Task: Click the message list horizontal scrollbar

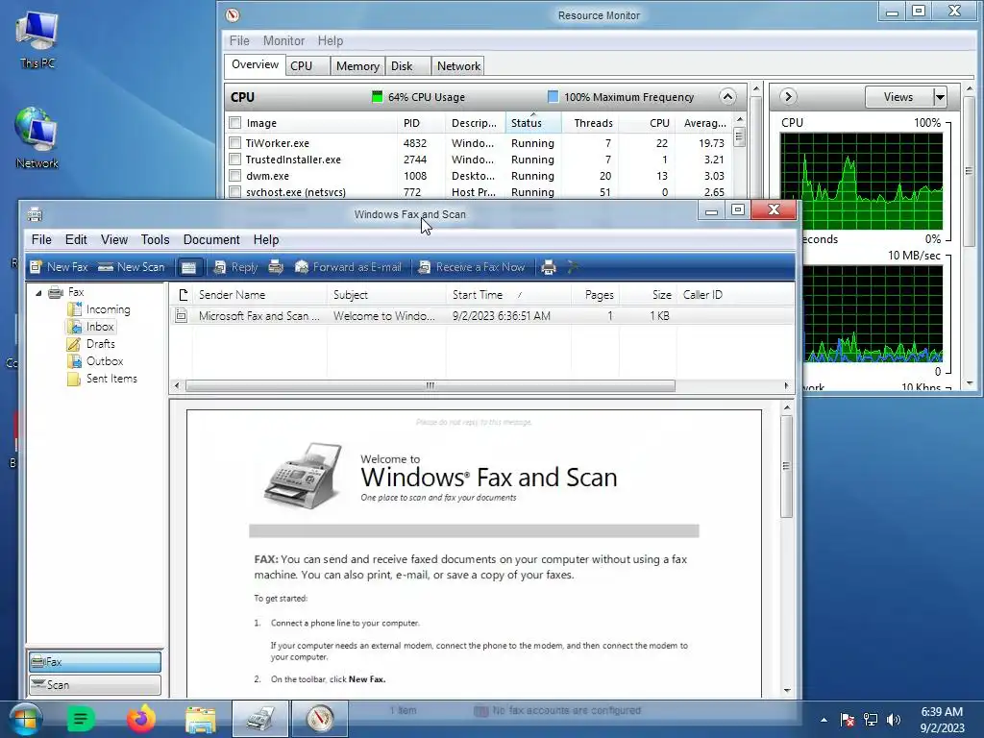Action: (430, 385)
